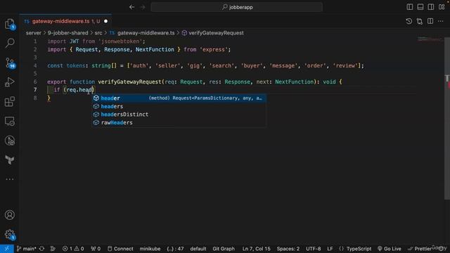Open Source Control view with badge
450x253 pixels.
pos(9,63)
